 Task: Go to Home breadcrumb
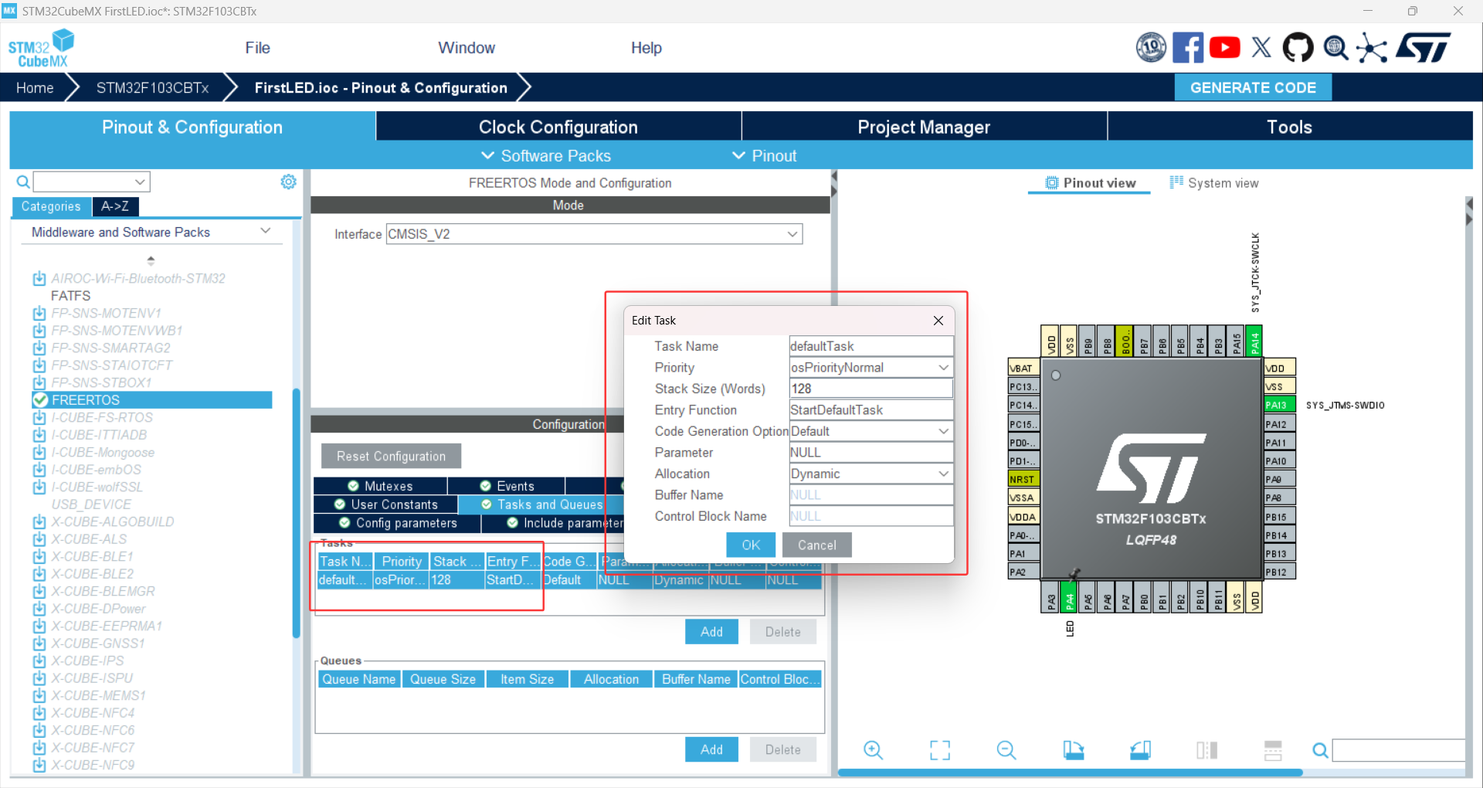(x=35, y=87)
